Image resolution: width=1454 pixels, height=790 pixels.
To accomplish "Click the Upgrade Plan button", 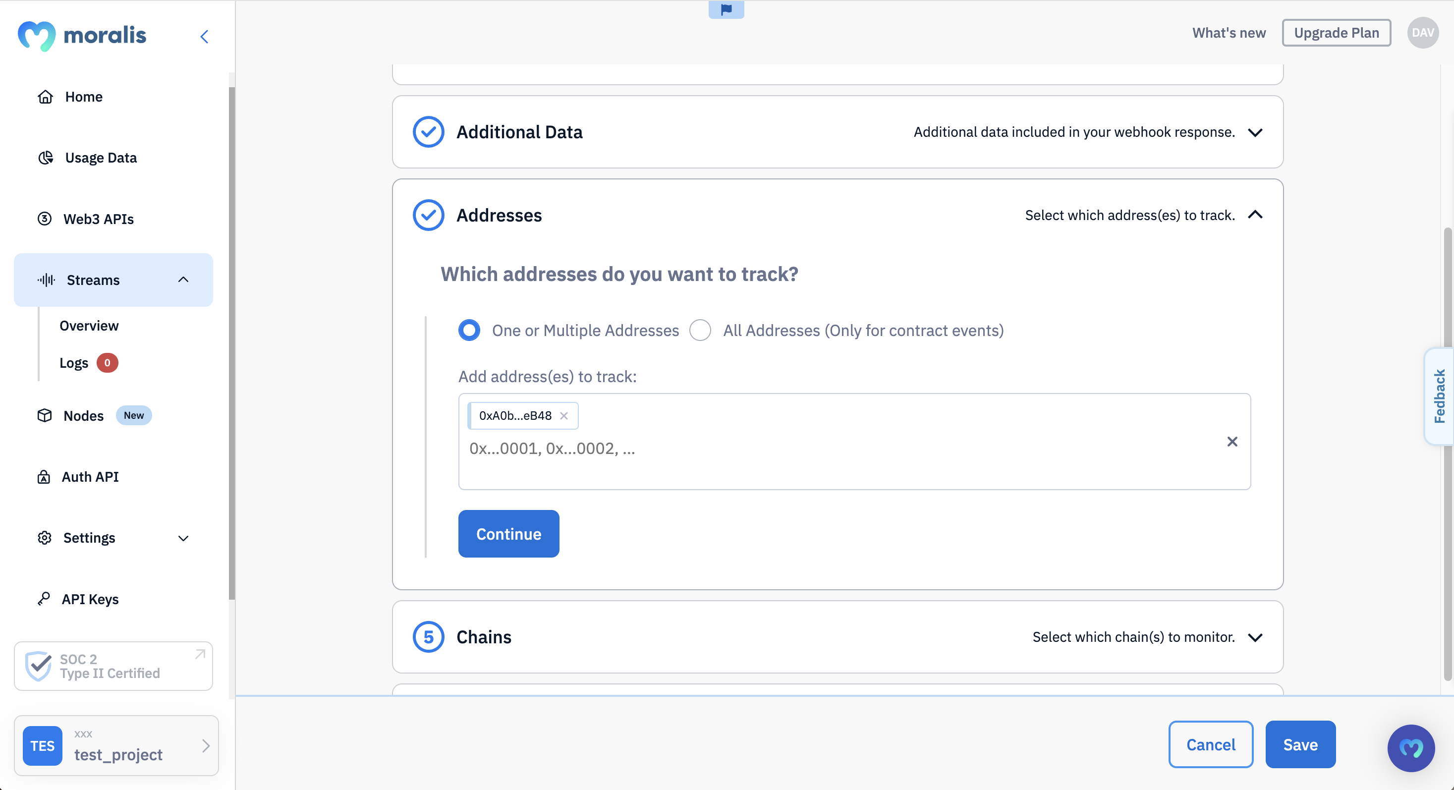I will coord(1337,32).
